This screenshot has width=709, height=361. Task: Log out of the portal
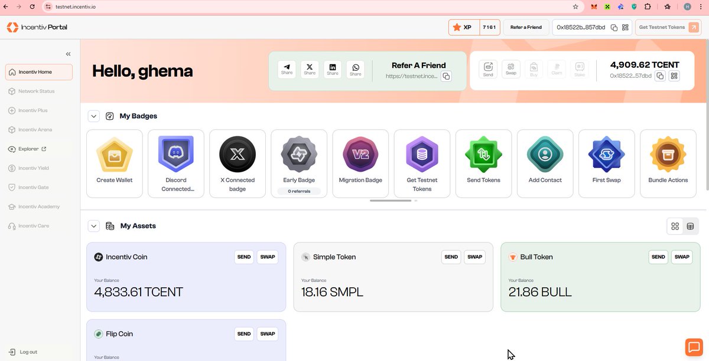(24, 352)
